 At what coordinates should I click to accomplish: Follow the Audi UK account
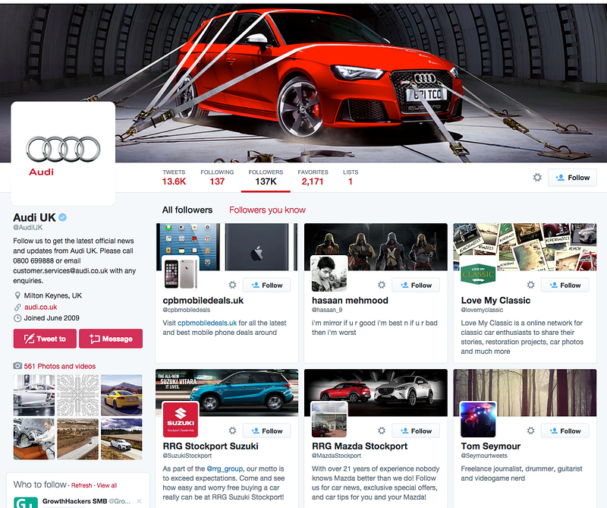pyautogui.click(x=572, y=178)
